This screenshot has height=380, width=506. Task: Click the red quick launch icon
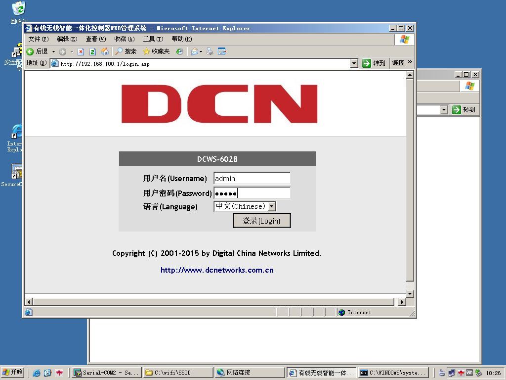pos(59,373)
